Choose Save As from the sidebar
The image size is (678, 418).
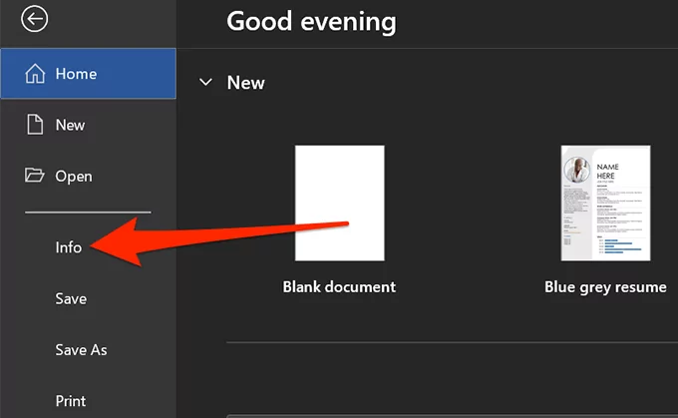pyautogui.click(x=81, y=350)
